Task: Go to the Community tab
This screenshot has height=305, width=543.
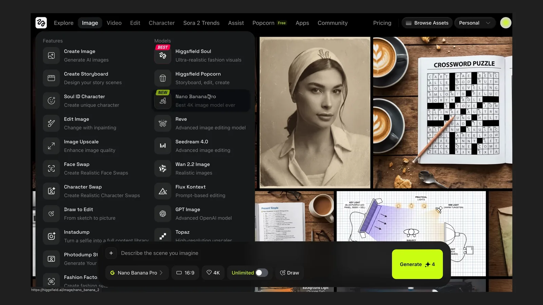Action: (x=333, y=23)
